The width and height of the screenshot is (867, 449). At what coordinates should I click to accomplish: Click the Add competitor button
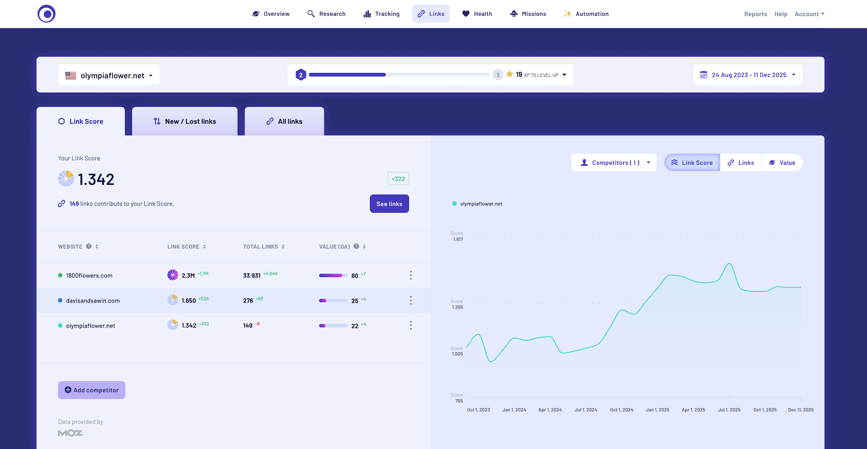pyautogui.click(x=92, y=390)
